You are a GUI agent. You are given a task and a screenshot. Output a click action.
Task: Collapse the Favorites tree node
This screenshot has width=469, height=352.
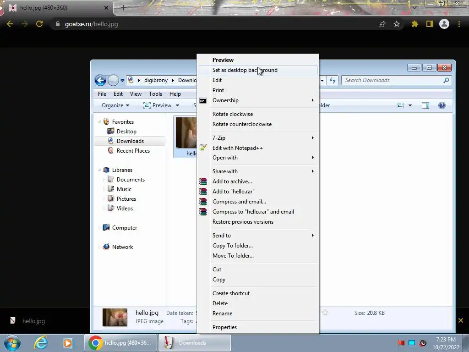click(99, 122)
